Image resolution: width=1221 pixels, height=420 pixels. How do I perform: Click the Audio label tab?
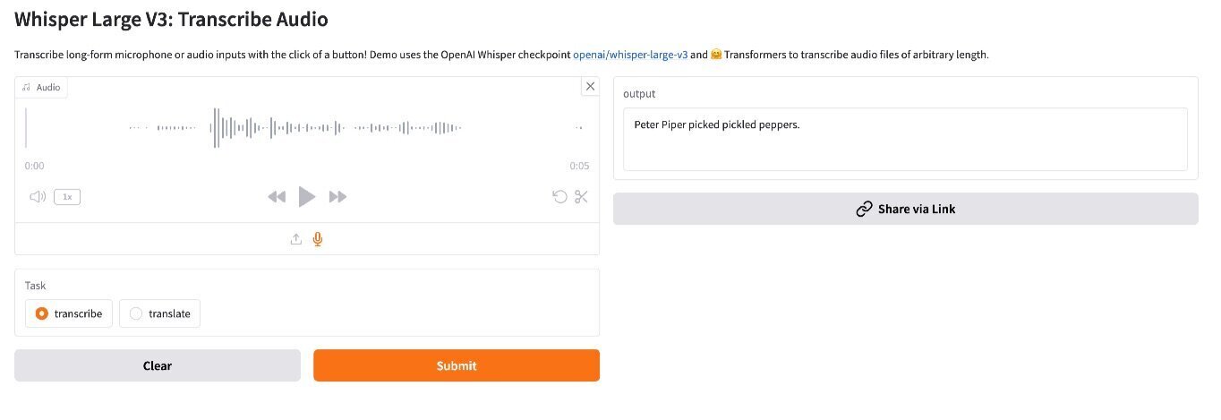[x=41, y=87]
